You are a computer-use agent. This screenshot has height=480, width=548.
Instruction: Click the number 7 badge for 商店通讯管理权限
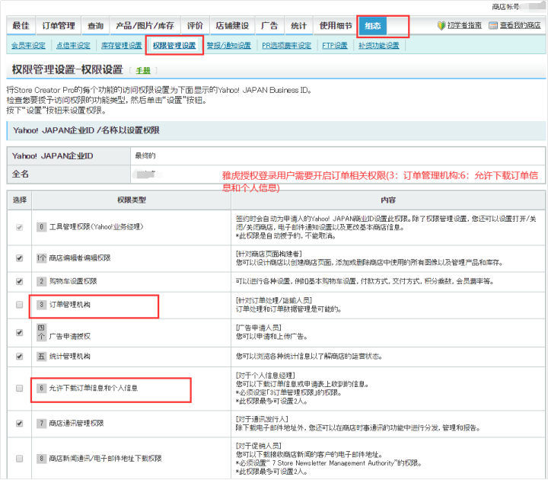pyautogui.click(x=41, y=424)
